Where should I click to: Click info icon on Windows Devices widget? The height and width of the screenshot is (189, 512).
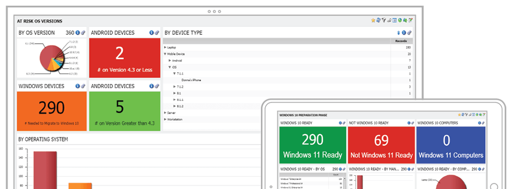click(x=78, y=86)
